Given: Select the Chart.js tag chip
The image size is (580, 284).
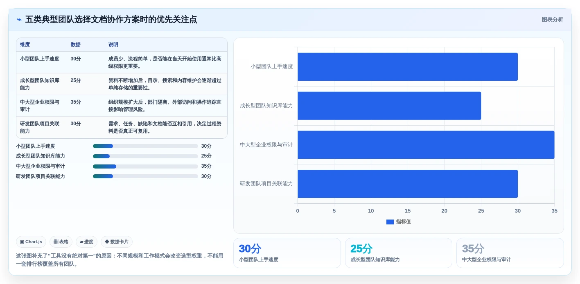Looking at the screenshot, I should [x=31, y=242].
